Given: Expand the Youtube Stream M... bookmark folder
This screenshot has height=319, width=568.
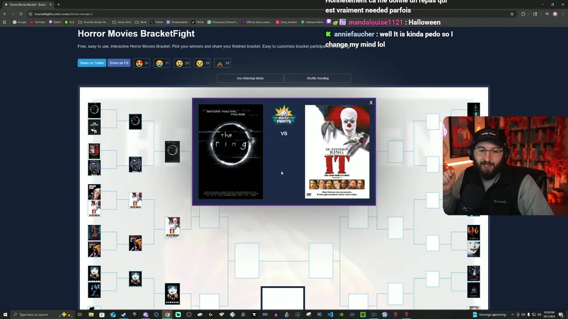Looking at the screenshot, I should [x=93, y=22].
